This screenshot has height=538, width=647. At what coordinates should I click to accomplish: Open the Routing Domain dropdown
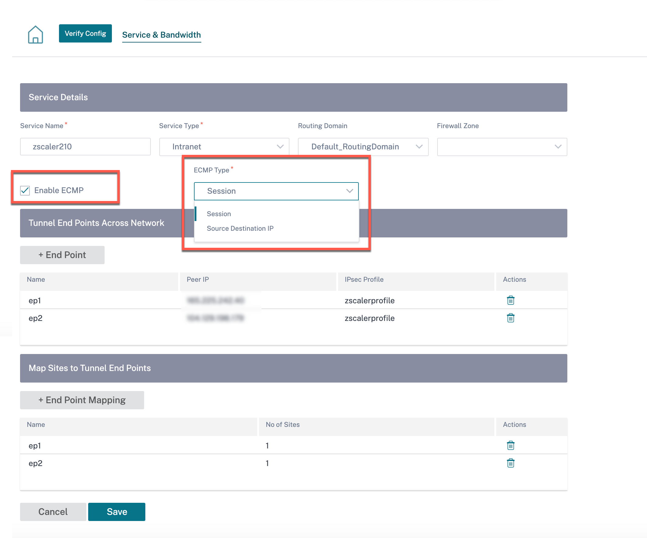tap(363, 147)
